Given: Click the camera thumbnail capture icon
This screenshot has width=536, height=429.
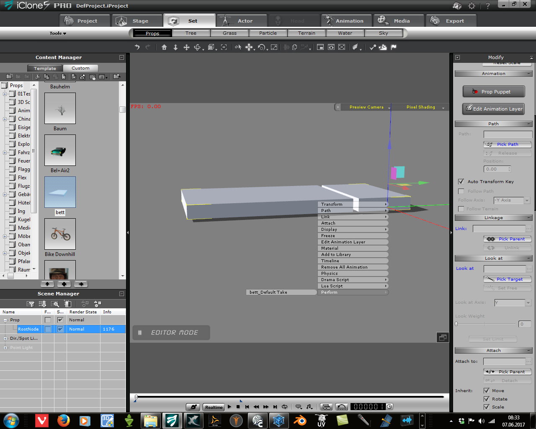Looking at the screenshot, I should 82,77.
